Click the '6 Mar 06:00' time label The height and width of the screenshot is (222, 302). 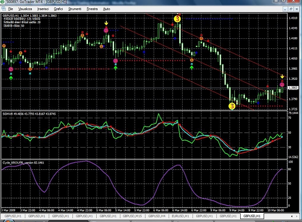point(161,210)
